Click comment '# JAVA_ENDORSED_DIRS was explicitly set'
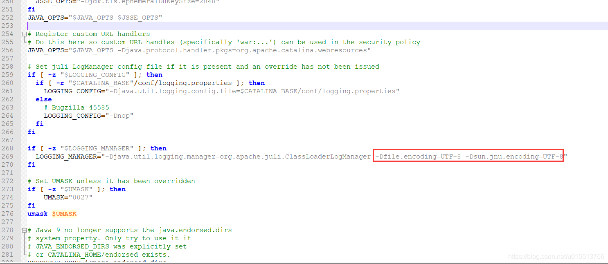608x264 pixels. (107, 246)
